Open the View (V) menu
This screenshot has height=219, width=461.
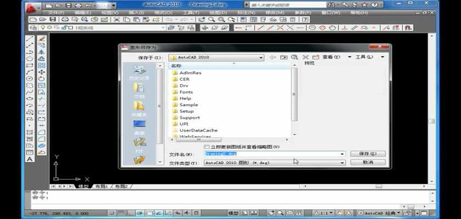click(110, 13)
